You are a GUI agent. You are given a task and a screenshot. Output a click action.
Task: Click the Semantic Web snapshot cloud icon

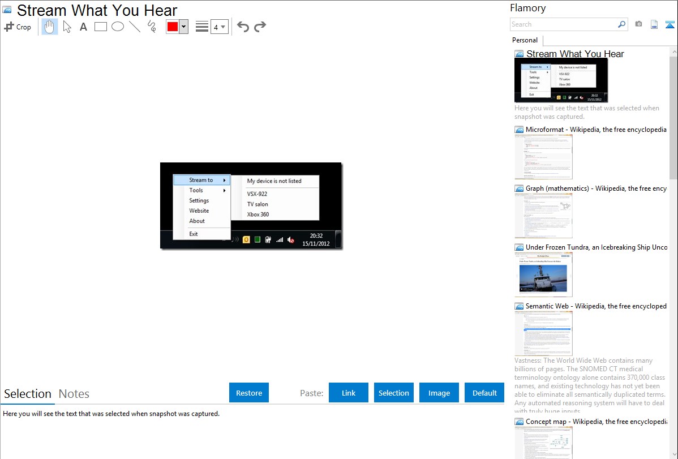[520, 306]
